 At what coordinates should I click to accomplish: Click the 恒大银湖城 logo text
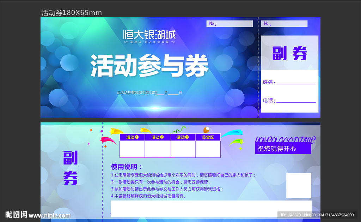pyautogui.click(x=149, y=35)
